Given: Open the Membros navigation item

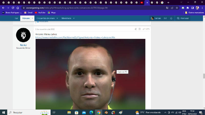Looking at the screenshot, I should pos(66,18).
